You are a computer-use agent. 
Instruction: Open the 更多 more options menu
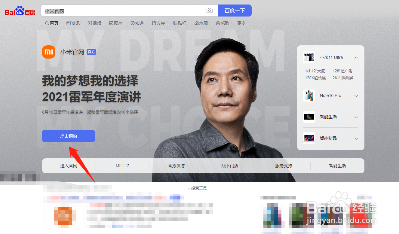coord(241,23)
